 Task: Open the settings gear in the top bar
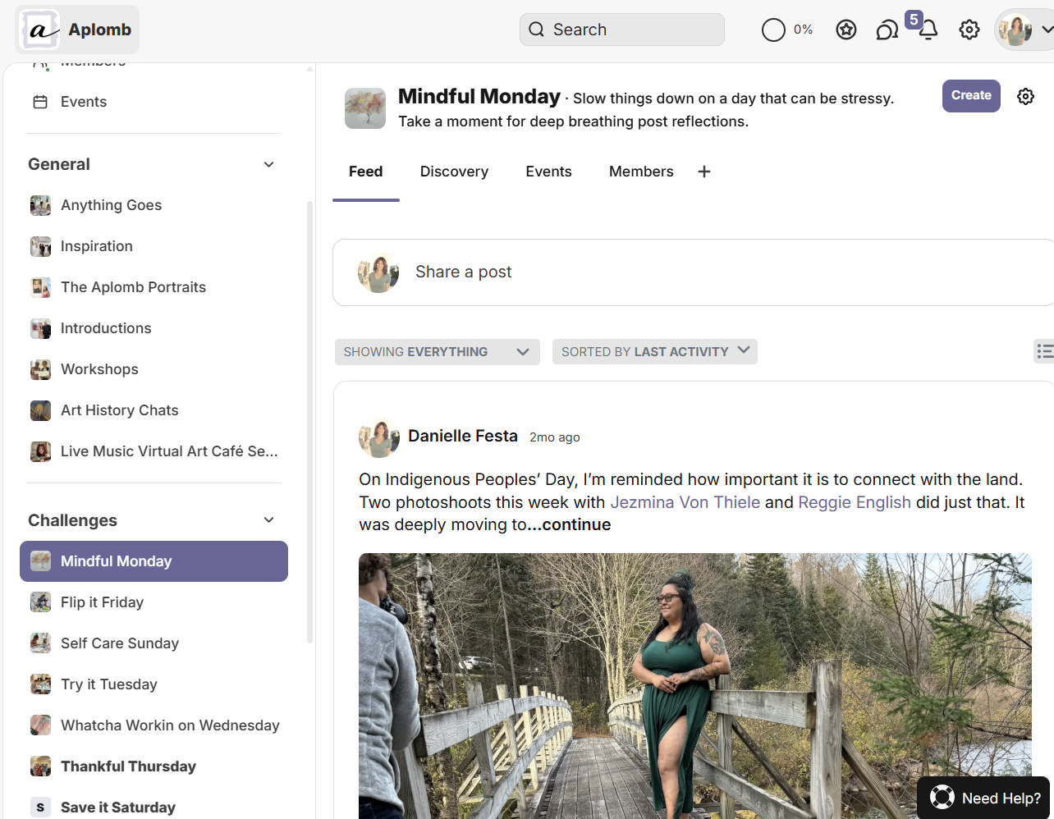click(x=969, y=30)
